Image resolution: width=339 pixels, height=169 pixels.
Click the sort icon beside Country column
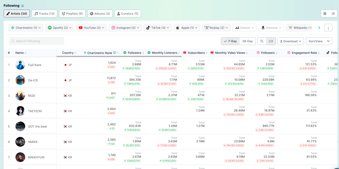[75, 53]
